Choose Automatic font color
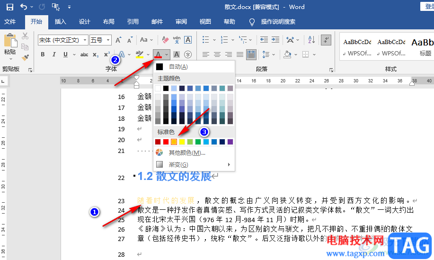Screen dimensions: 434x260 point(194,67)
